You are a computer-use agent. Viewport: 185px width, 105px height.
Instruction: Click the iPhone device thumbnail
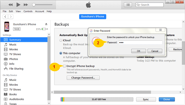click(7, 26)
